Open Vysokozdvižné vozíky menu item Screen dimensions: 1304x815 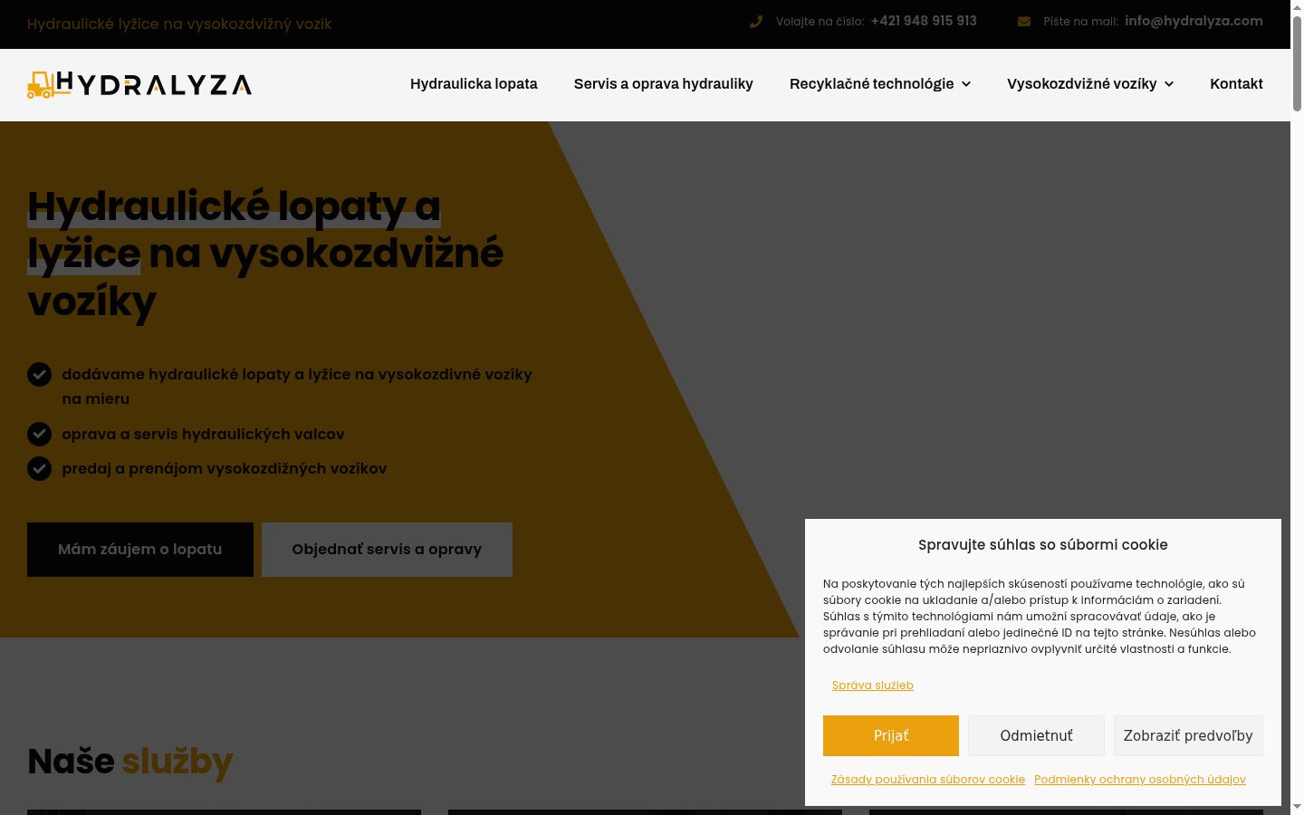[1081, 84]
